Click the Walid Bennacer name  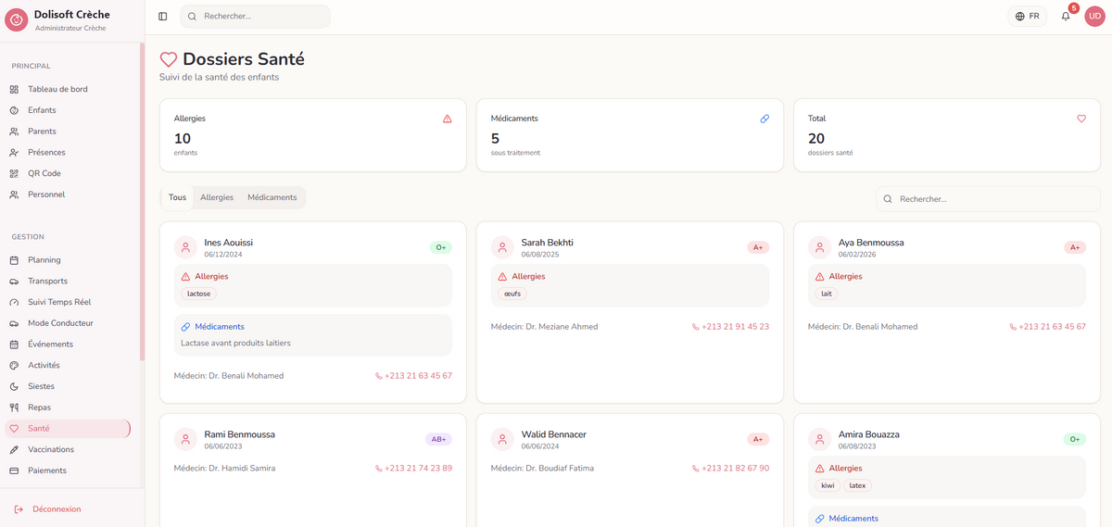coord(553,434)
